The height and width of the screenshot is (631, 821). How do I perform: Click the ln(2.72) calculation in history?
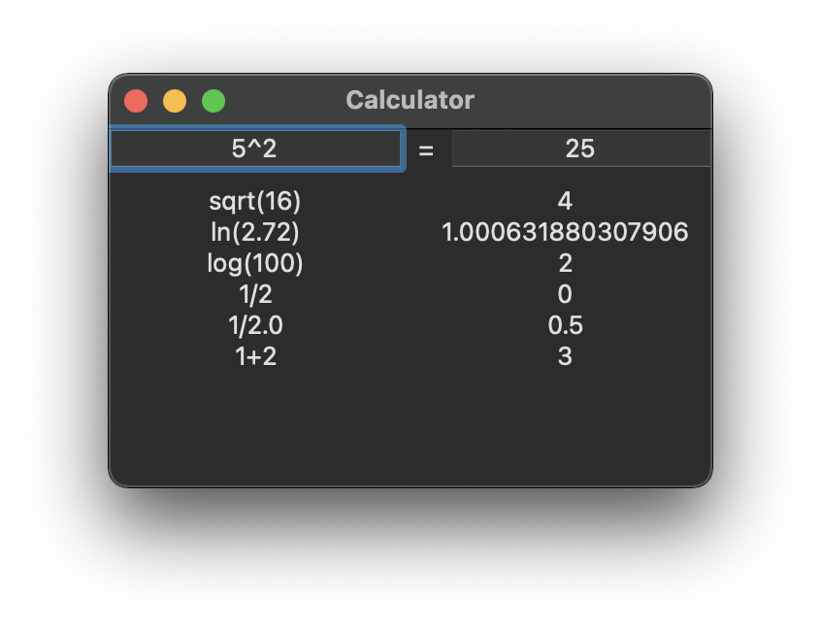[x=255, y=232]
